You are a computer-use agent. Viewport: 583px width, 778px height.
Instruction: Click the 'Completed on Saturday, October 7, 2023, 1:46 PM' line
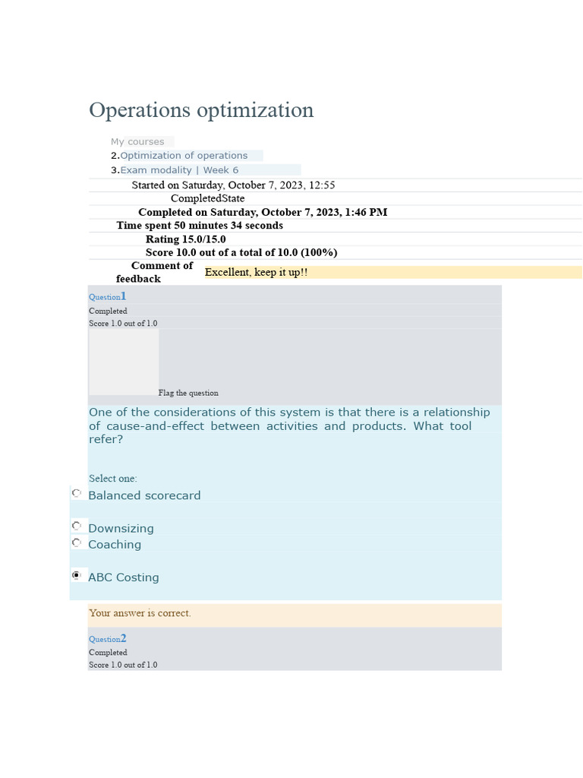(263, 213)
